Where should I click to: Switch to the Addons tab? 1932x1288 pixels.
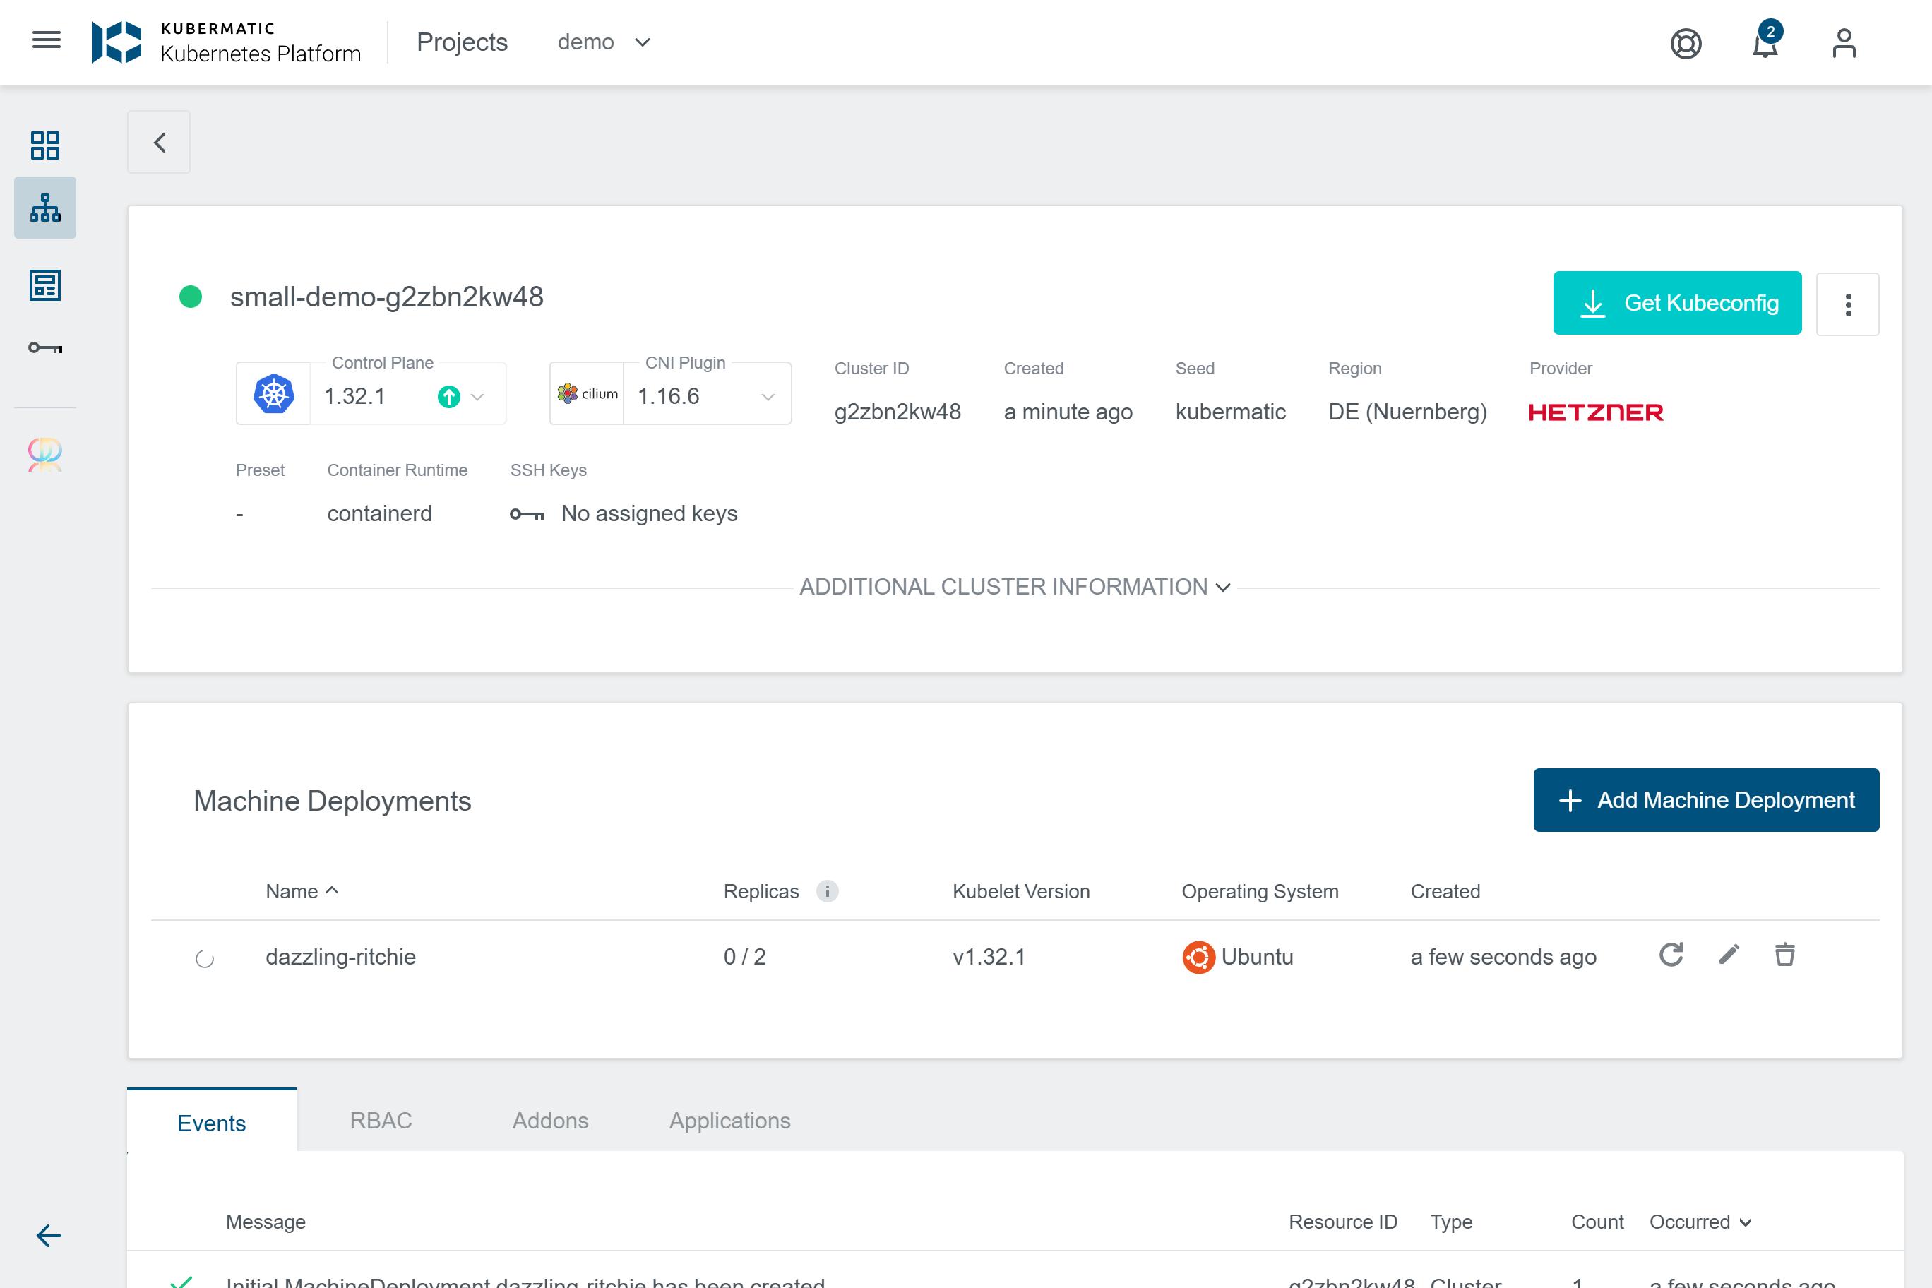point(549,1121)
